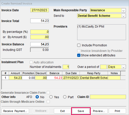Select AFO Part radio button

coord(65,97)
